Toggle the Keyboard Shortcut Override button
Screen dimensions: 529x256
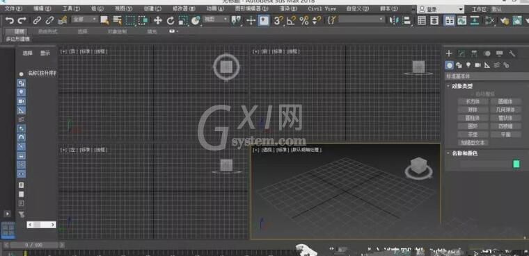tap(264, 21)
